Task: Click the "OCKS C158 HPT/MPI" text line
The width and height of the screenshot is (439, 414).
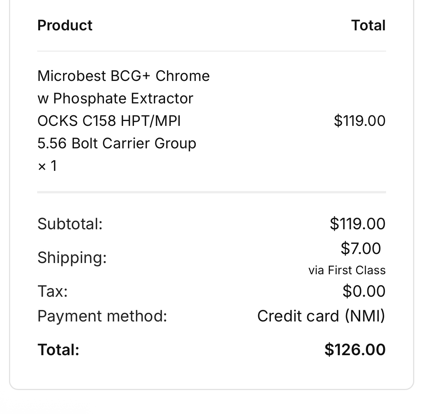Action: 109,121
